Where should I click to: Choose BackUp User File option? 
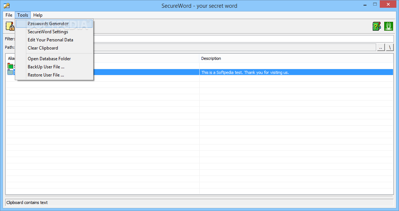[x=54, y=67]
